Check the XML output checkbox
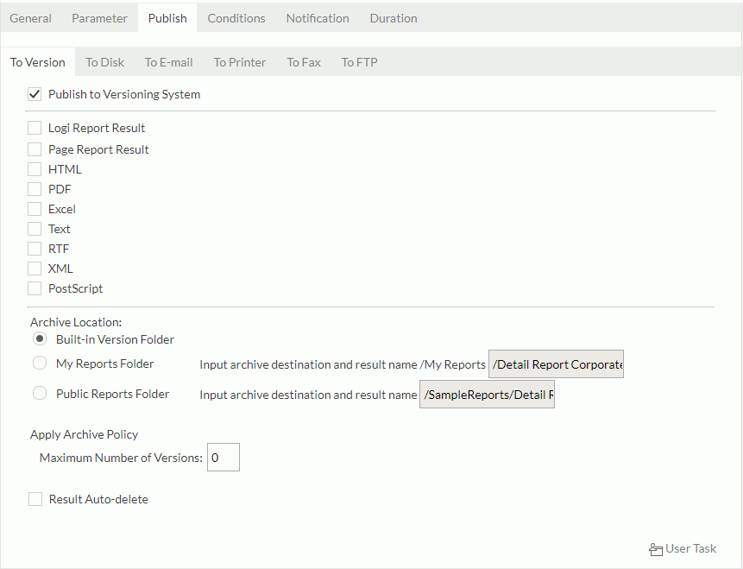 coord(35,268)
